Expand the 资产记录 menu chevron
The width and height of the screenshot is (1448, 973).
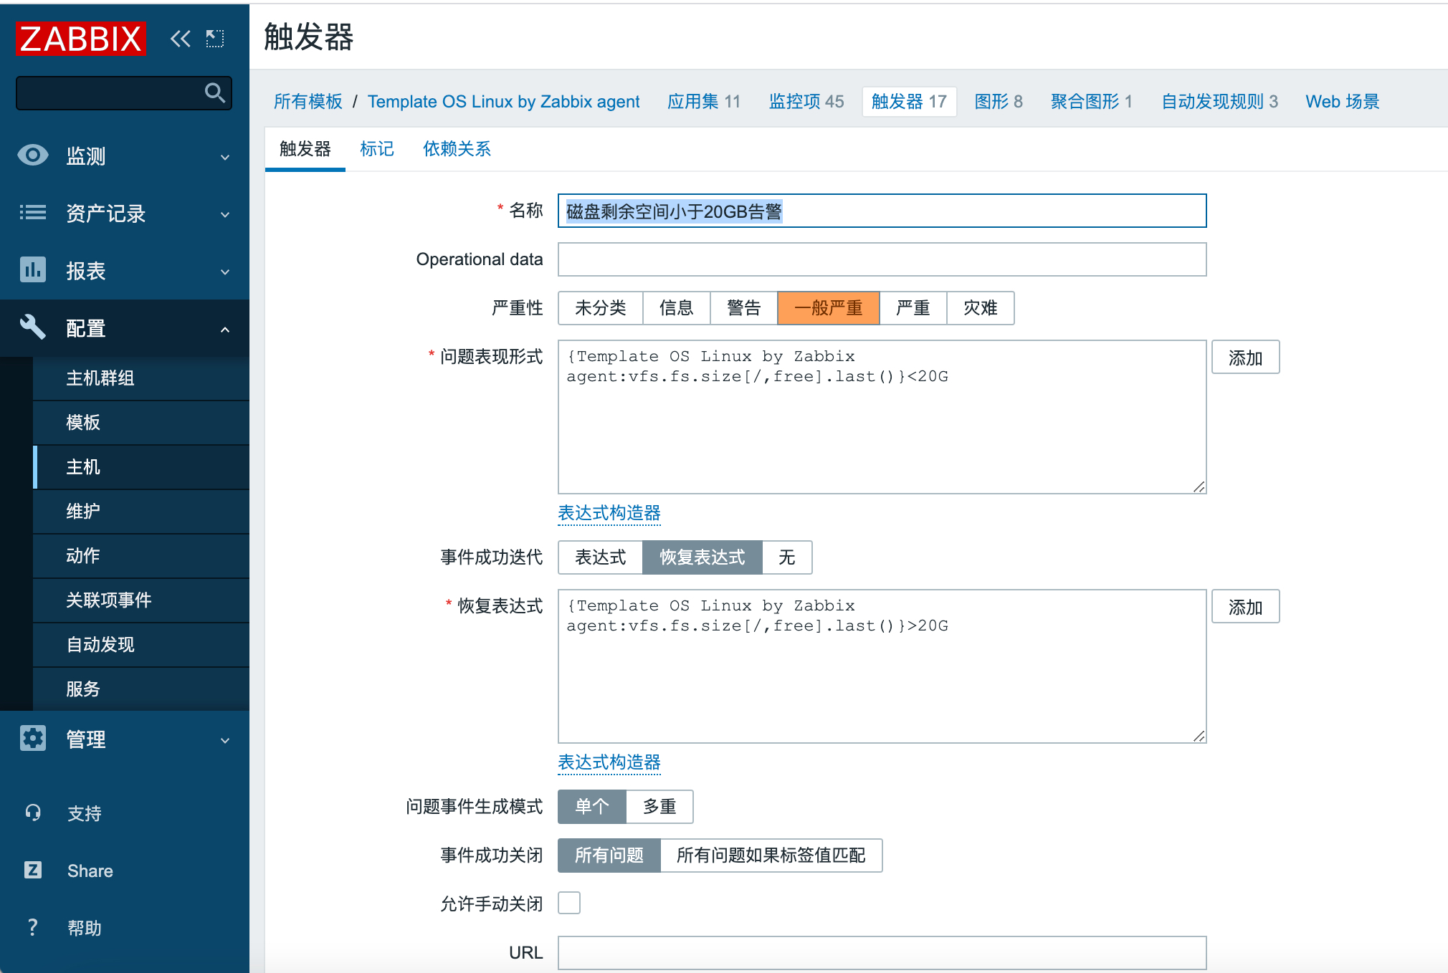(225, 214)
